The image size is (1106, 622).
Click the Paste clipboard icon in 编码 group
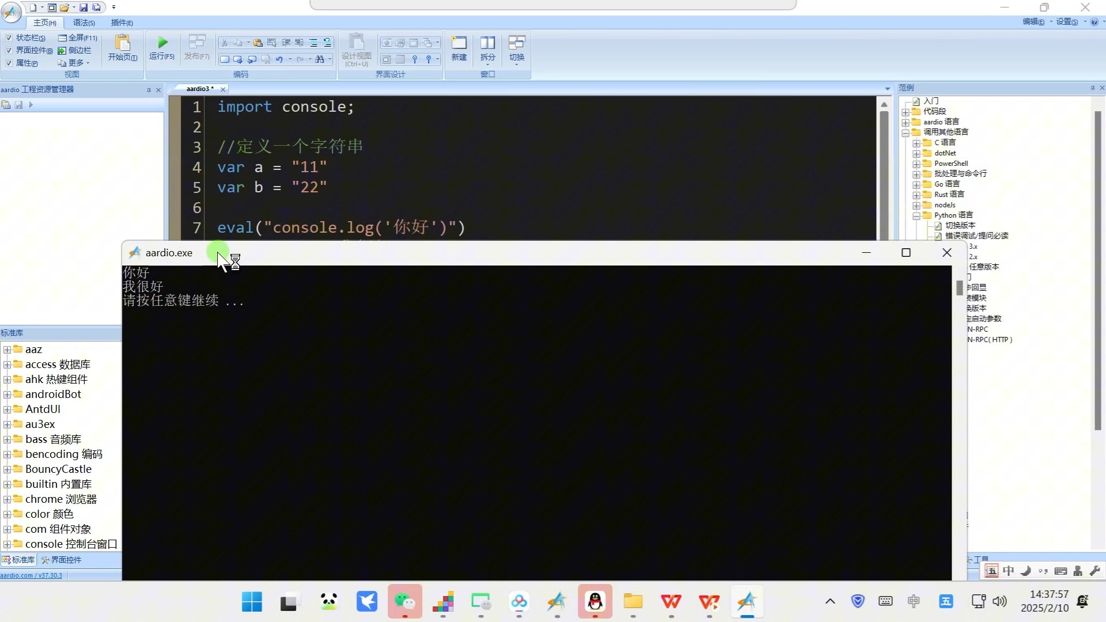pyautogui.click(x=258, y=43)
